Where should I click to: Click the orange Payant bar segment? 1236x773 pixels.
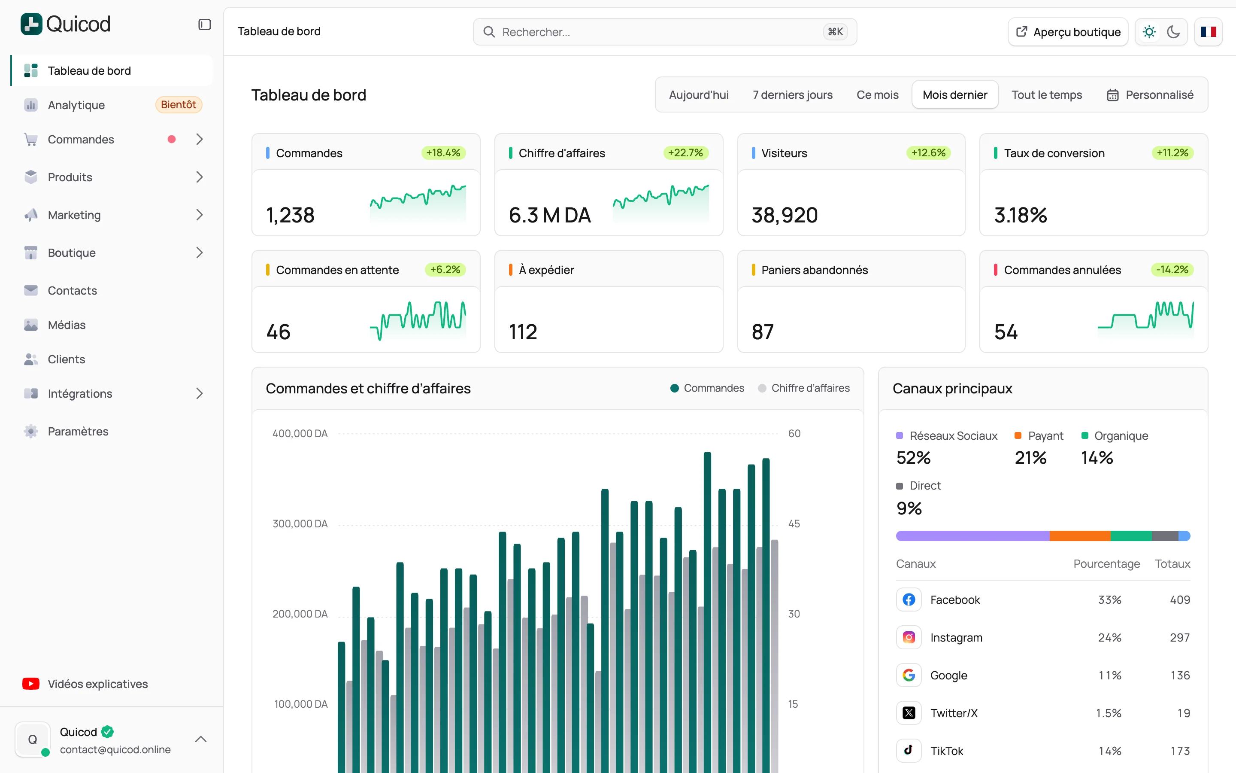pos(1080,536)
